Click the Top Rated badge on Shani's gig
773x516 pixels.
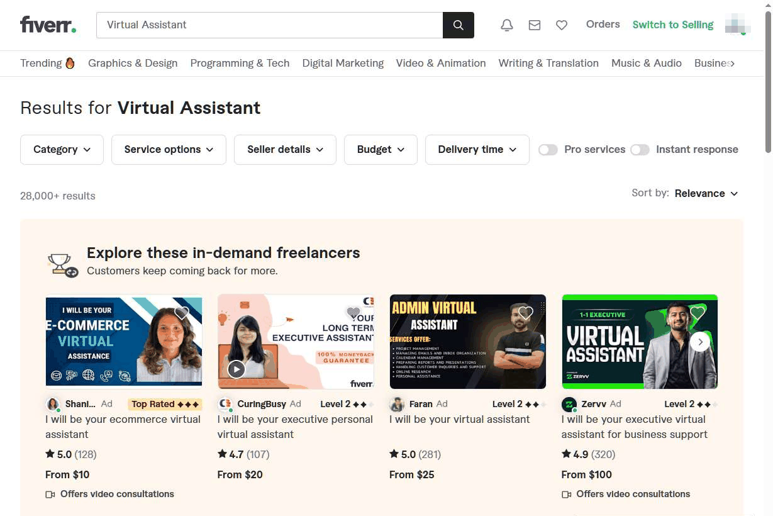click(x=165, y=404)
